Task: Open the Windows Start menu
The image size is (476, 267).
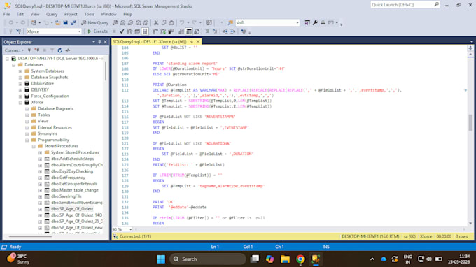Action: 161,259
